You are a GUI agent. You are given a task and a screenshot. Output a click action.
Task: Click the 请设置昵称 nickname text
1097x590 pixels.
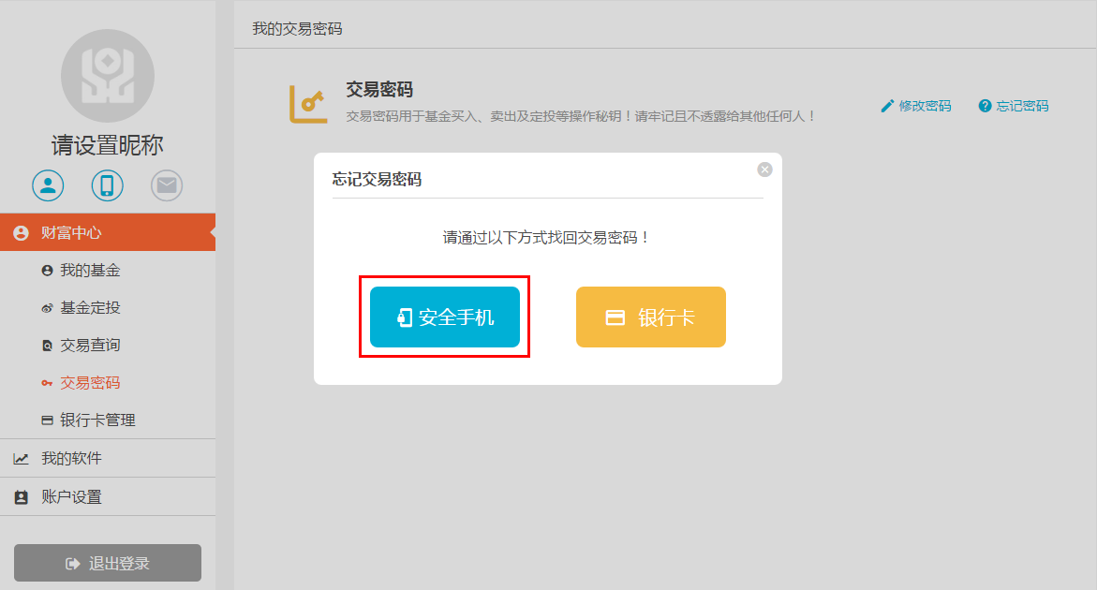[x=107, y=145]
